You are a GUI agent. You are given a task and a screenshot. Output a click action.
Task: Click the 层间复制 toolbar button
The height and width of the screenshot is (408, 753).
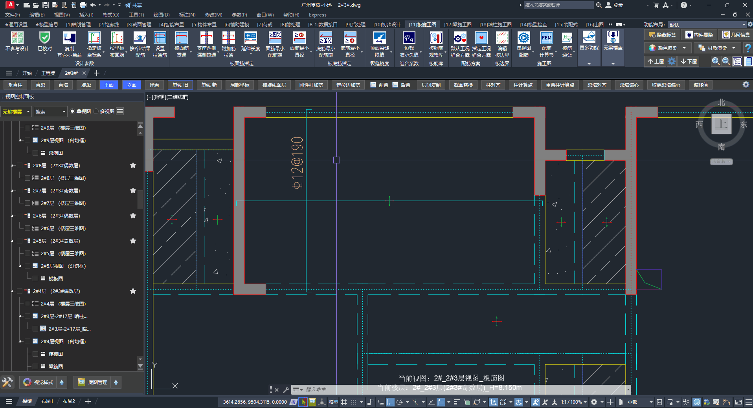click(431, 85)
